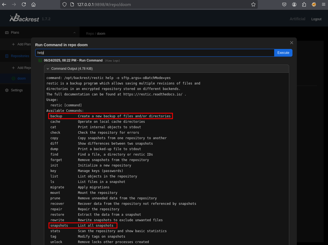Collapse the Command Output section

(48, 69)
